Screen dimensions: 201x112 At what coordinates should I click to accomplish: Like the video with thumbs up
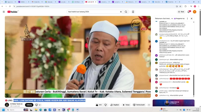(98, 105)
